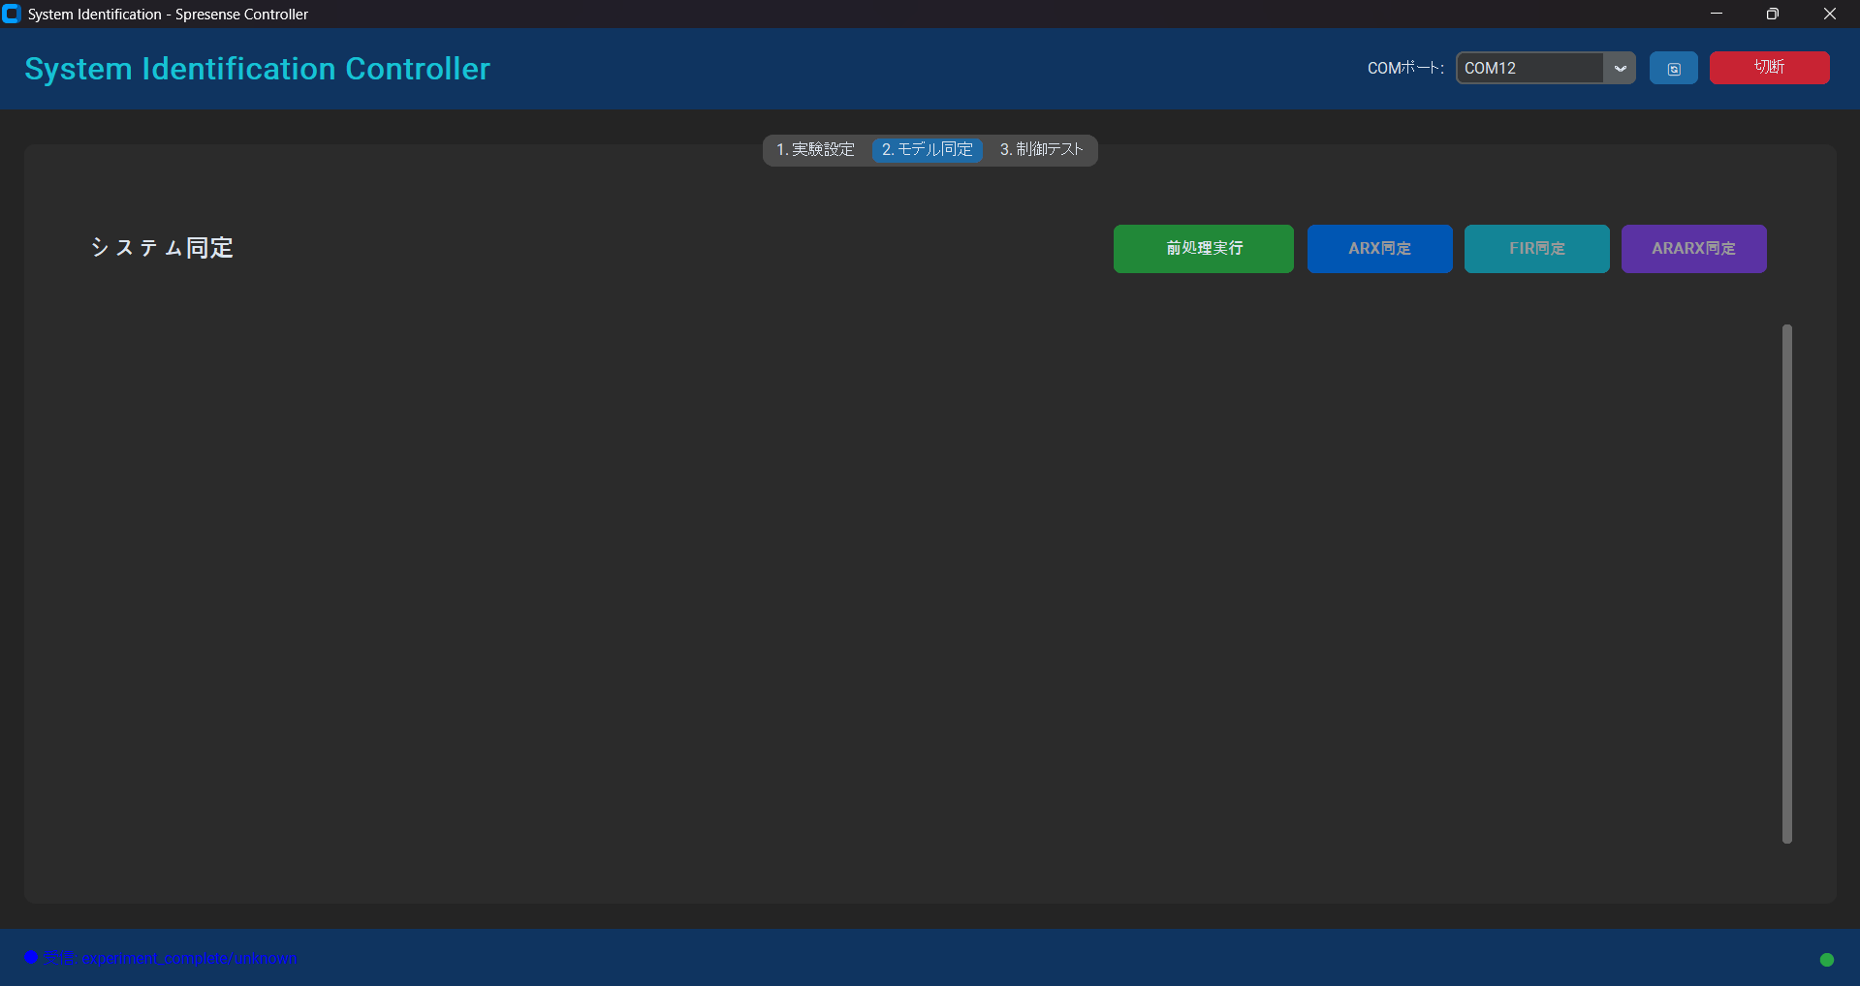Screen dimensions: 1860x986
Task: Select the 2. モデル同定 tab
Action: click(x=927, y=150)
